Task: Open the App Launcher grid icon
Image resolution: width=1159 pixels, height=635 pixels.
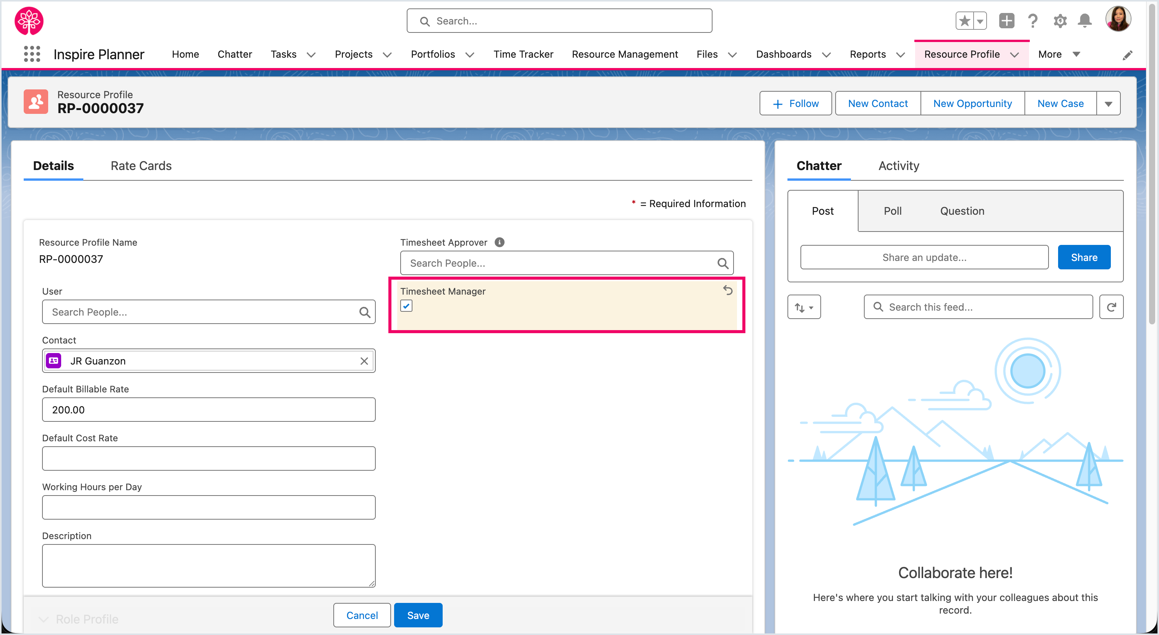Action: pyautogui.click(x=31, y=54)
